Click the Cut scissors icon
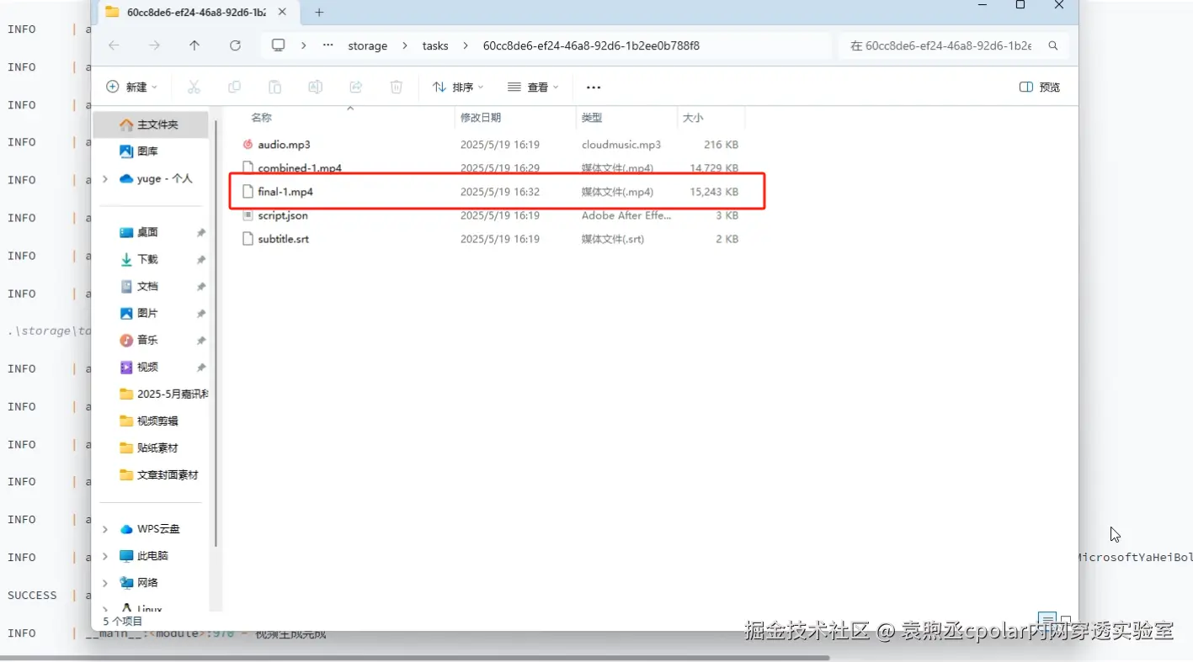Image resolution: width=1193 pixels, height=662 pixels. tap(194, 87)
